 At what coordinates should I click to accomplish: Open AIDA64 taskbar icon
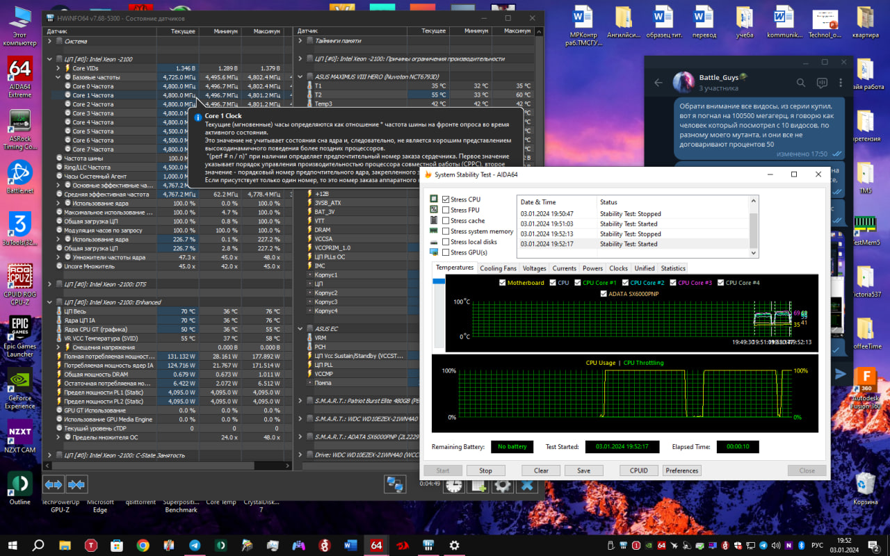click(x=376, y=546)
